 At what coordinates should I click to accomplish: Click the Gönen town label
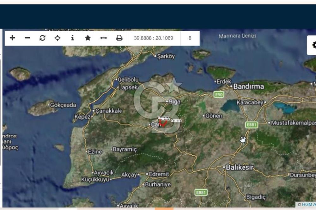pyautogui.click(x=214, y=115)
